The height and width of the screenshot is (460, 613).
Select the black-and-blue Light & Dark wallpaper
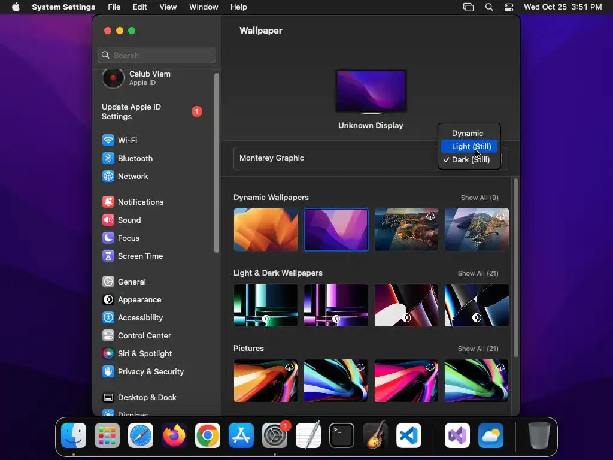pyautogui.click(x=477, y=305)
